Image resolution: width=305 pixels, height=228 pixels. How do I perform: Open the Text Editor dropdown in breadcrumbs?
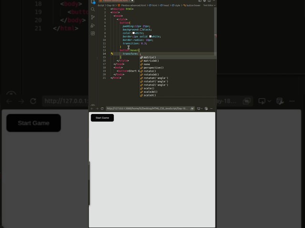[x=209, y=5]
